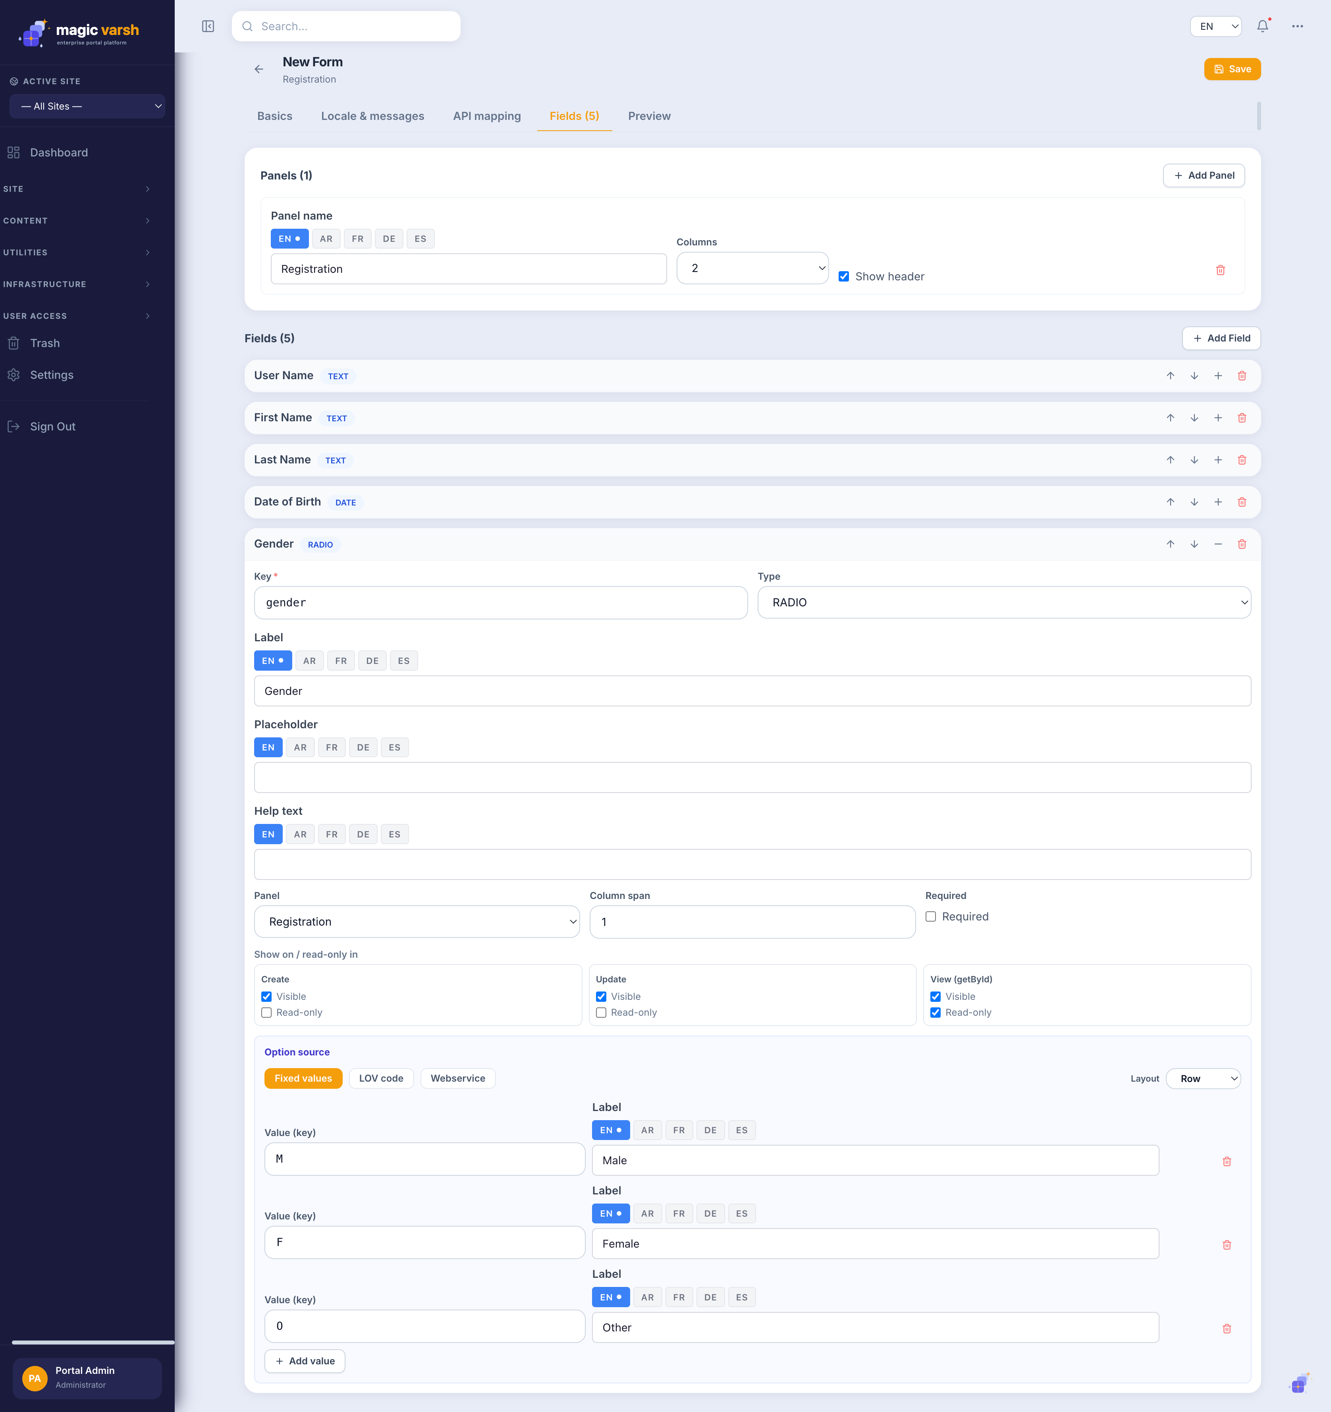Delete the Registration panel

pos(1220,270)
